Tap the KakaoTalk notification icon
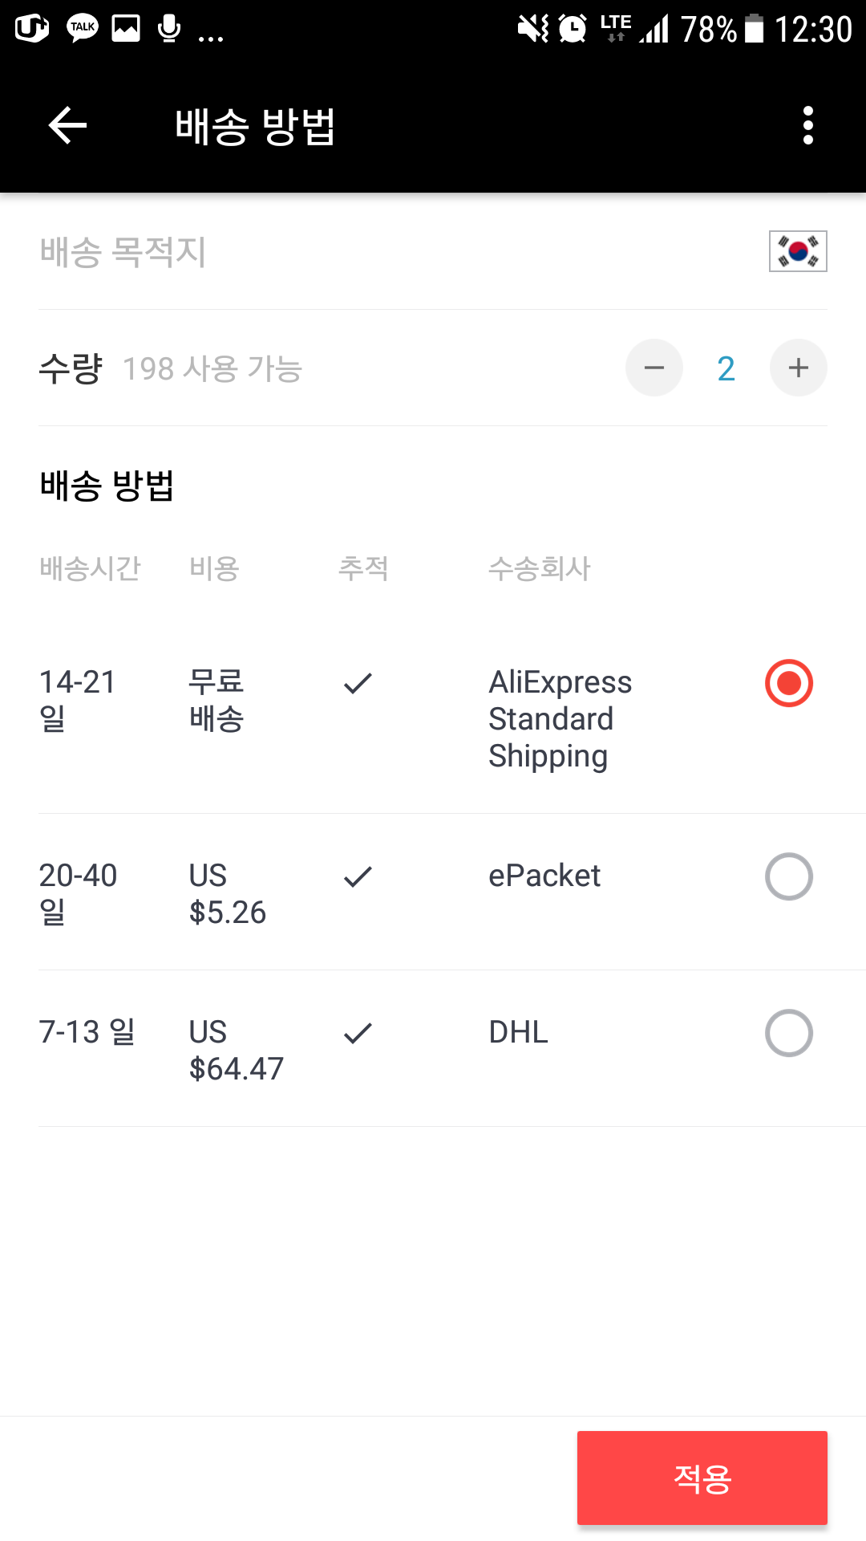866x1541 pixels. coord(82,29)
